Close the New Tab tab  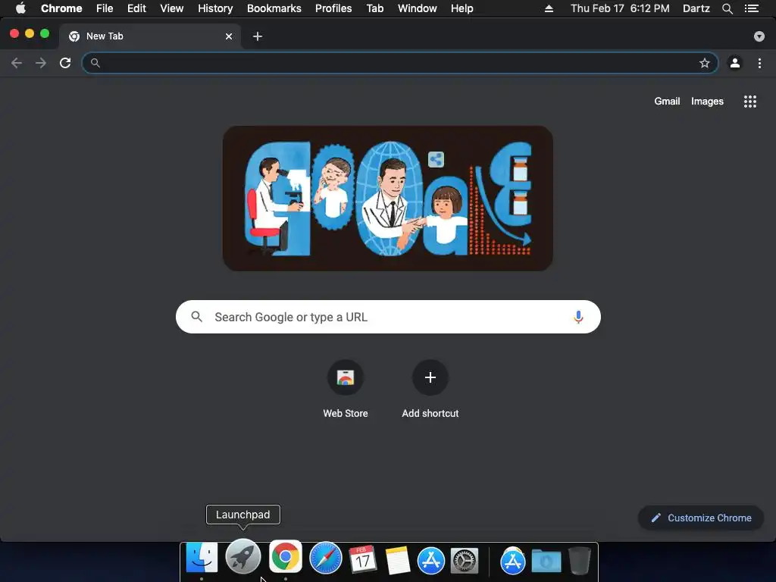tap(229, 36)
